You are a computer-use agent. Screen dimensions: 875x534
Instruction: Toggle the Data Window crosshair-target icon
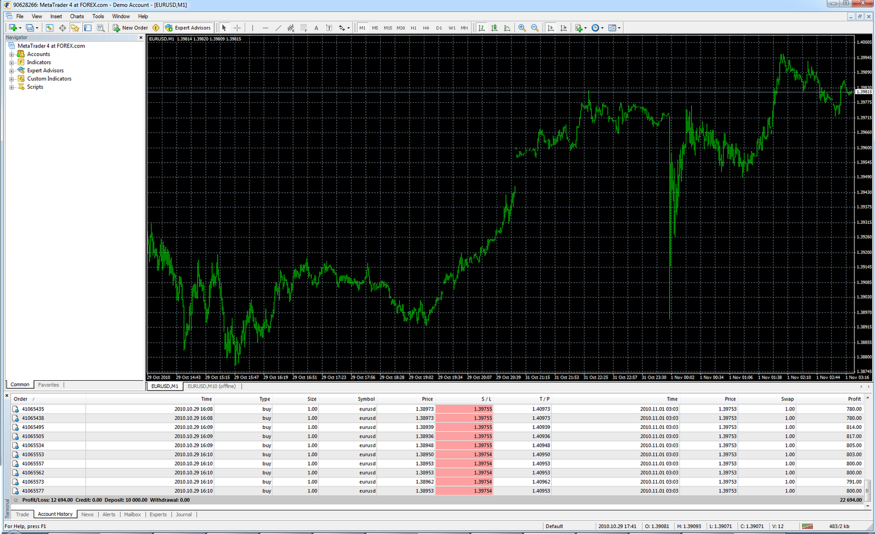62,28
